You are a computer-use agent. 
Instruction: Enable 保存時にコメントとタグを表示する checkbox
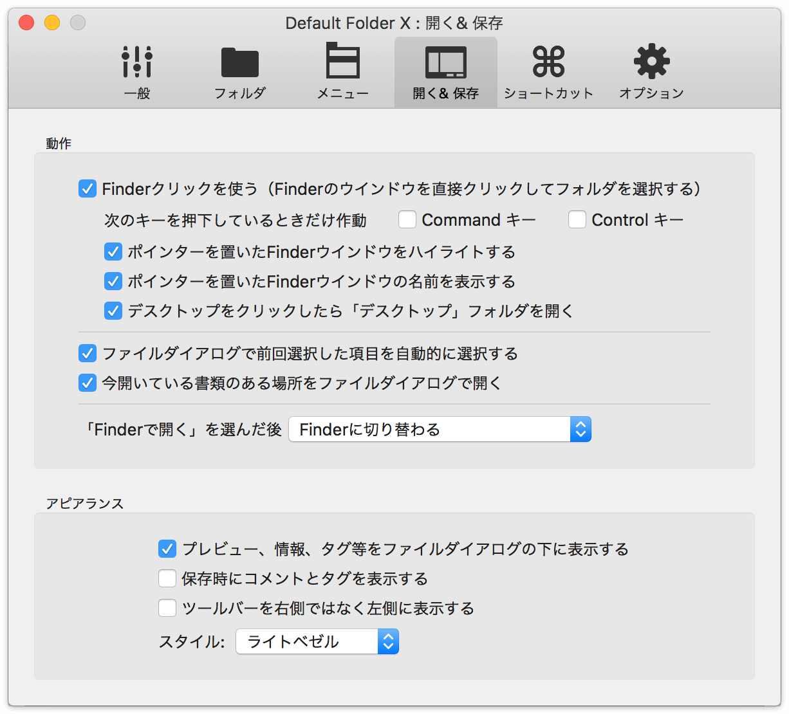pos(167,578)
